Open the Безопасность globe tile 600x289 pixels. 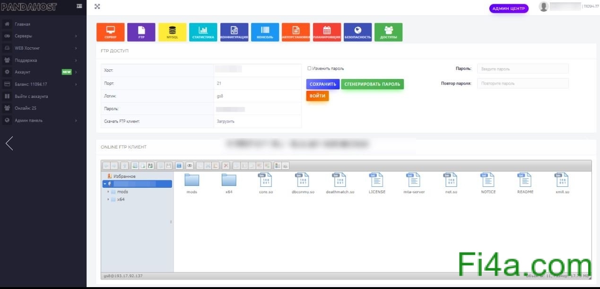click(358, 32)
